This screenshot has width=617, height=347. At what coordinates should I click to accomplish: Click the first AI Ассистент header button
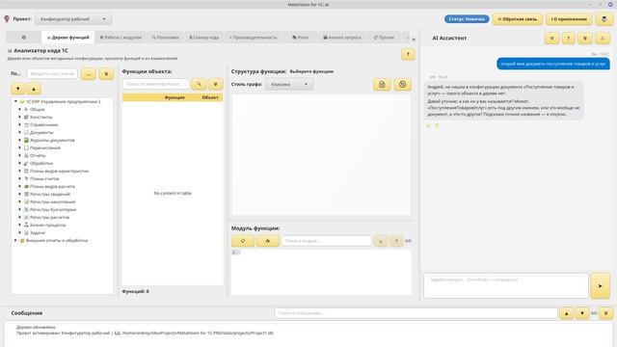551,39
